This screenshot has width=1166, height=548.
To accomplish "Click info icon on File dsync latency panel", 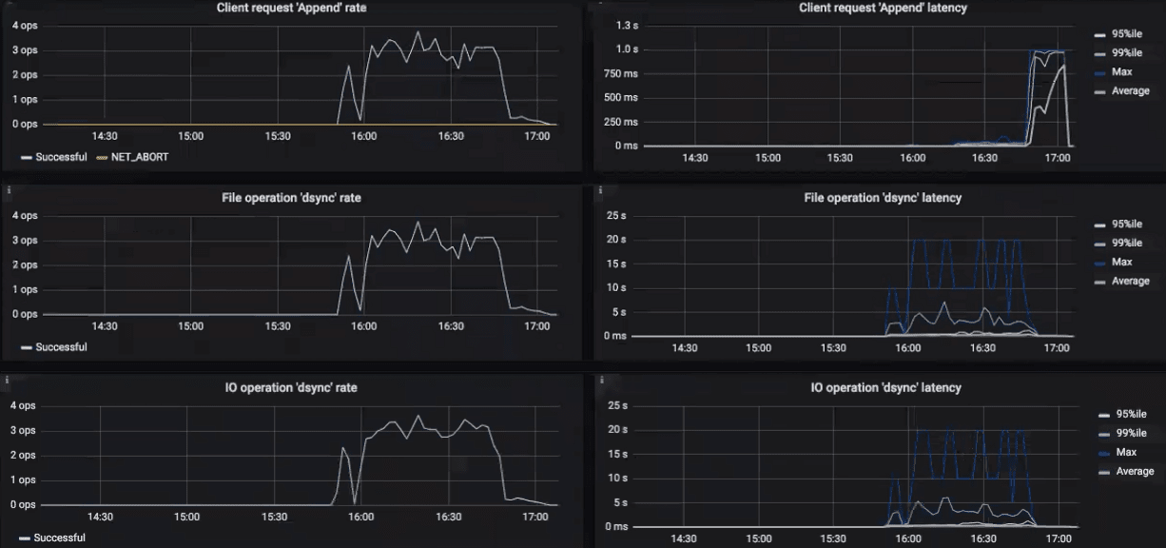I will coord(601,190).
